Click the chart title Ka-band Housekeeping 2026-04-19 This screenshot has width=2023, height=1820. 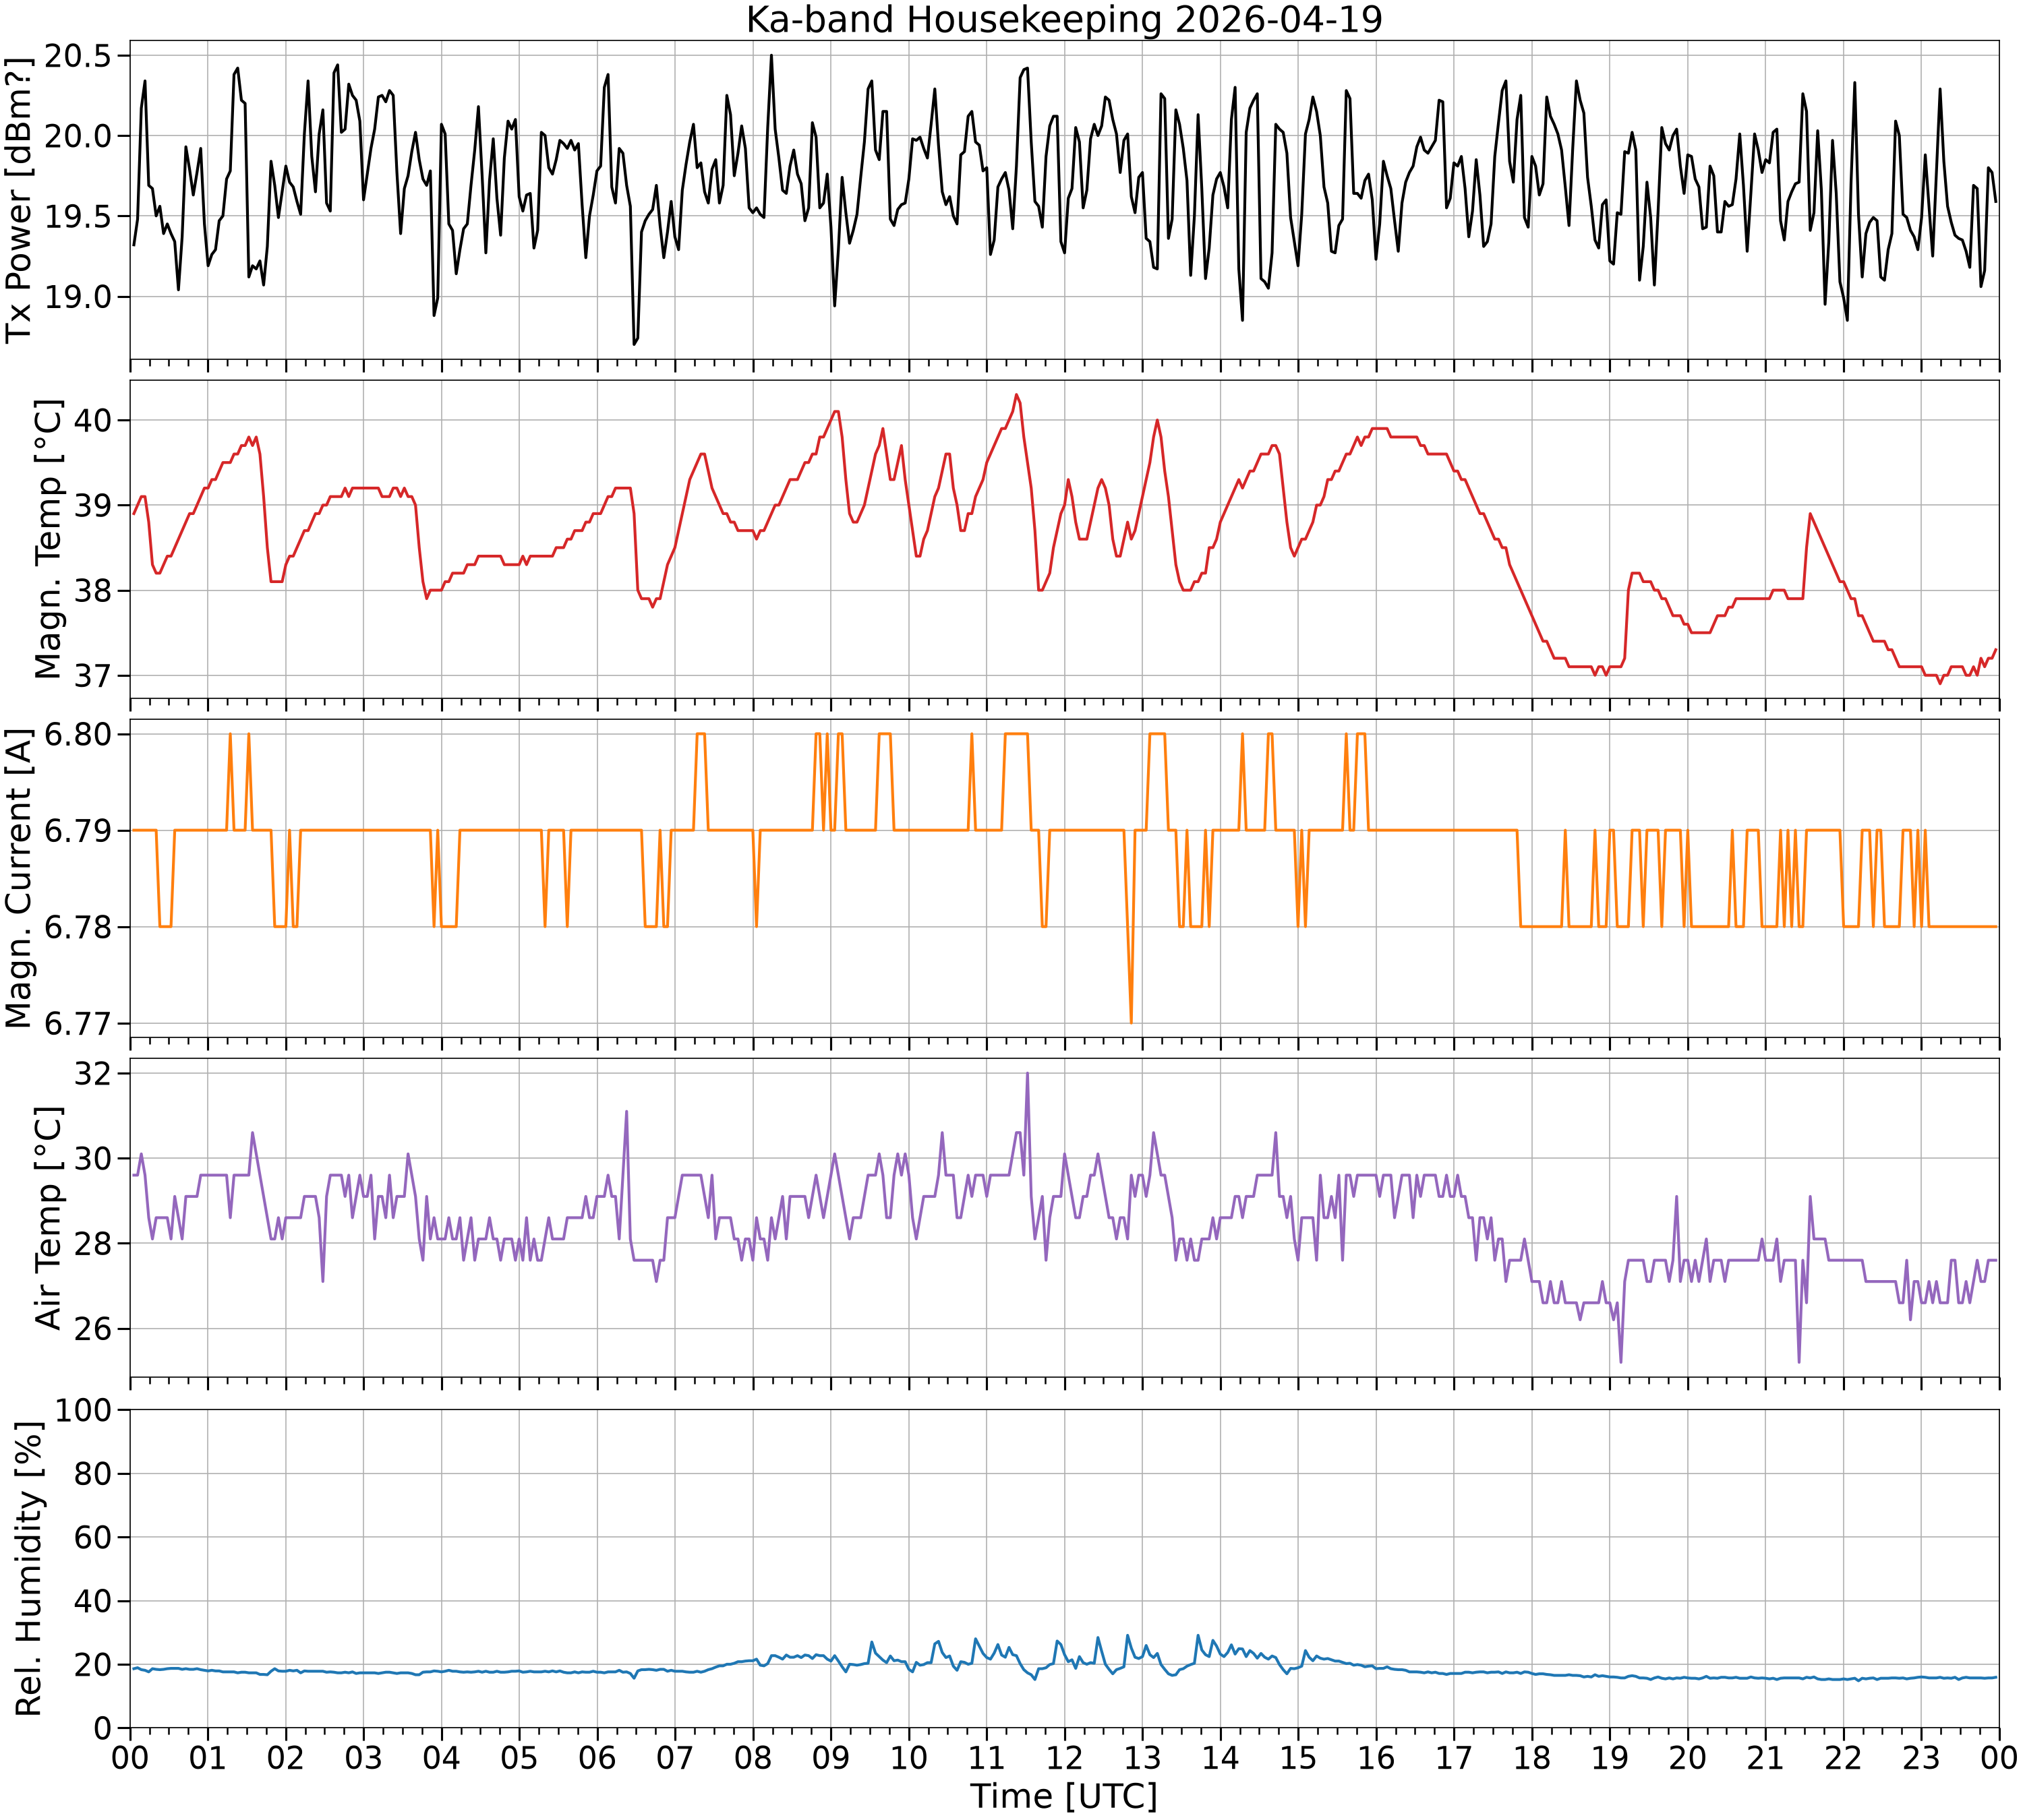point(1063,20)
